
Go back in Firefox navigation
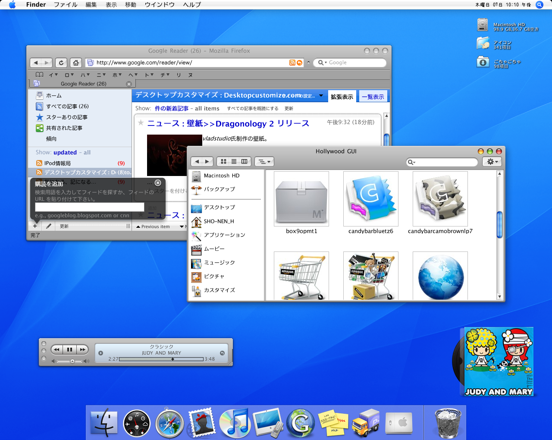[36, 63]
